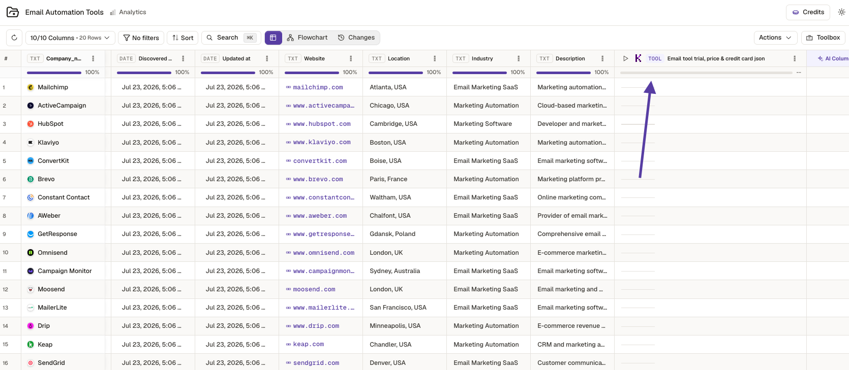Screen dimensions: 849x370
Task: Open the keap.com website link
Action: [308, 345]
